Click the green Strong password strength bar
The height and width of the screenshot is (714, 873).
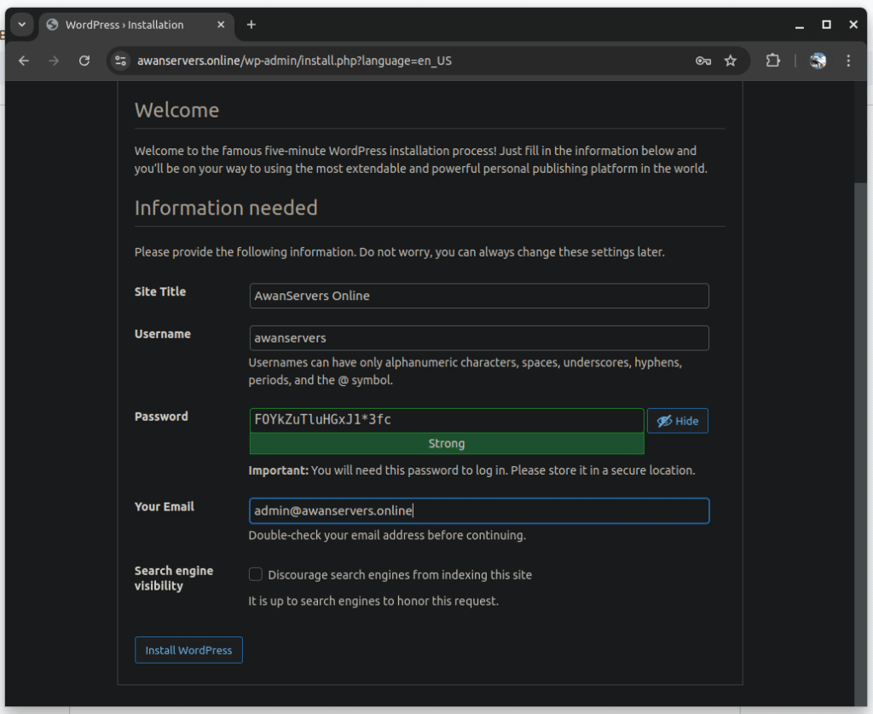tap(447, 443)
